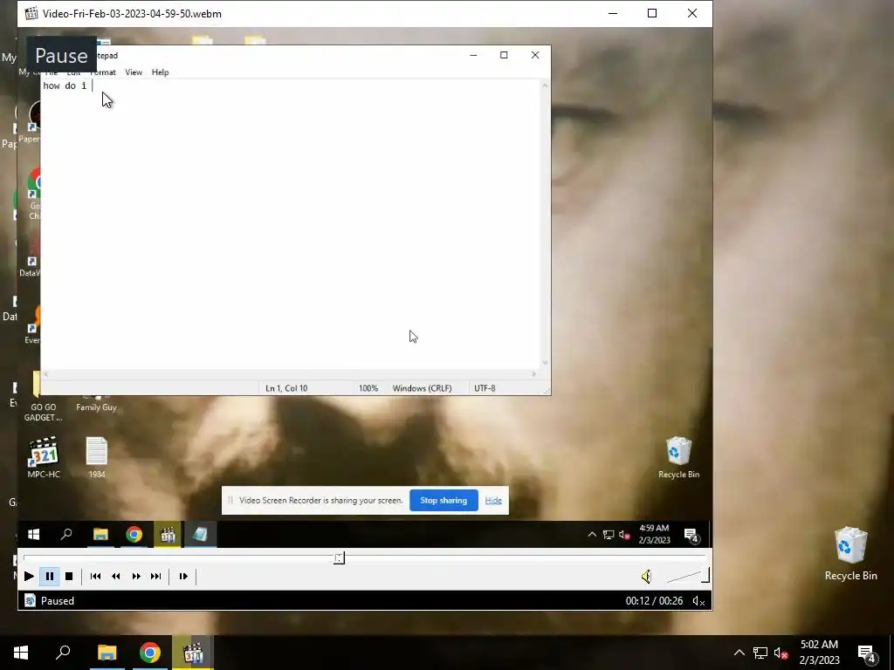
Task: Minimize the MPC-HC player window
Action: click(613, 14)
